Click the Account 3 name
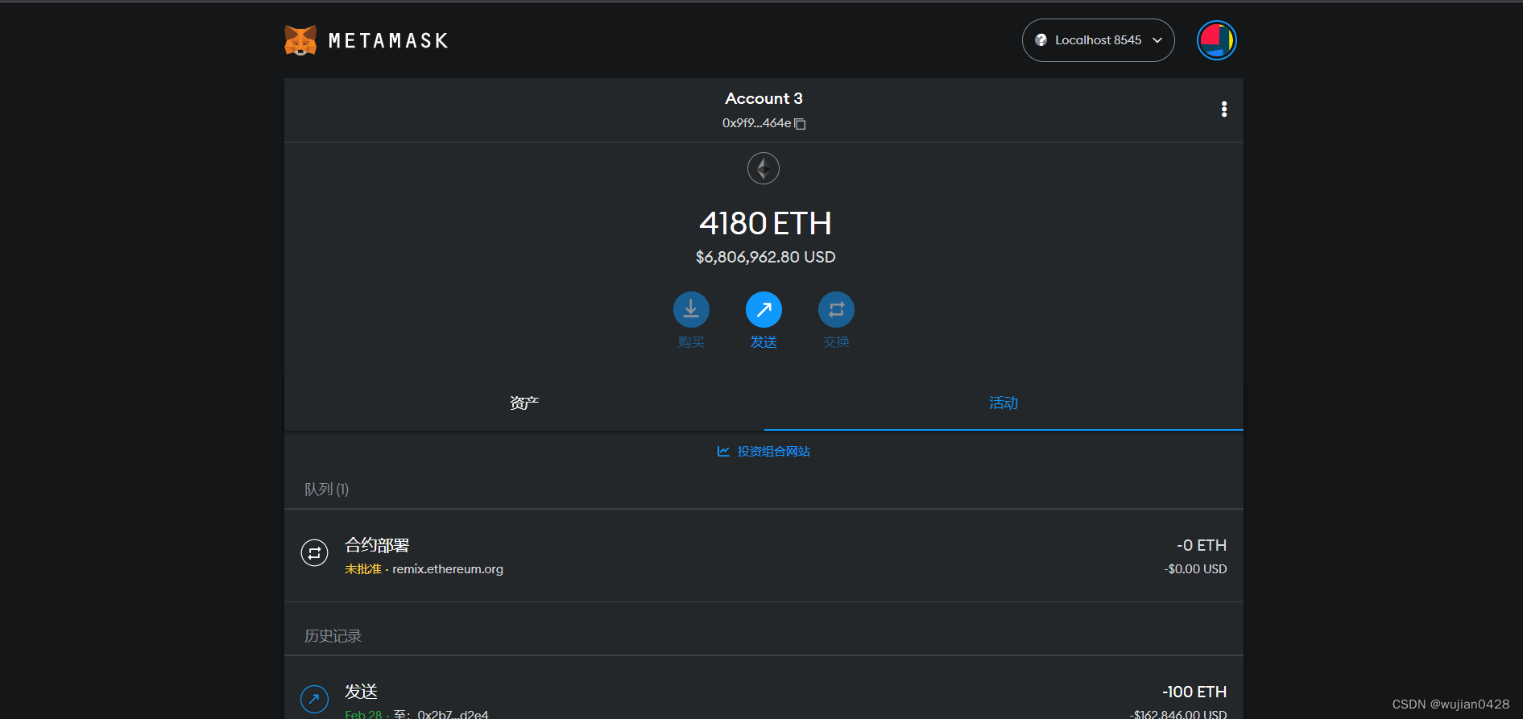The width and height of the screenshot is (1523, 719). point(764,98)
